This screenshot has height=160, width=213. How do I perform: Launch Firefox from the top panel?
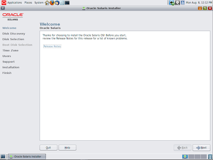pyautogui.click(x=52, y=3)
